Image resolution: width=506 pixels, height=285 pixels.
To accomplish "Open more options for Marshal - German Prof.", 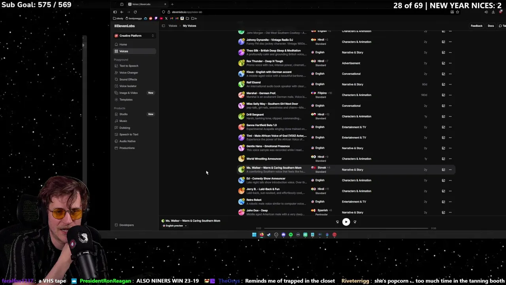I will (x=450, y=95).
